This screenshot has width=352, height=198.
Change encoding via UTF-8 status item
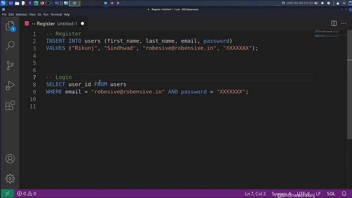tap(303, 194)
